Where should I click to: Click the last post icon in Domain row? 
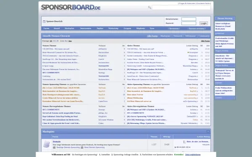(184, 142)
